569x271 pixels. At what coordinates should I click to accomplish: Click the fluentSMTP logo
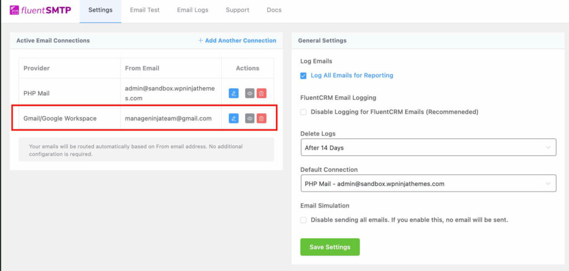(x=40, y=10)
